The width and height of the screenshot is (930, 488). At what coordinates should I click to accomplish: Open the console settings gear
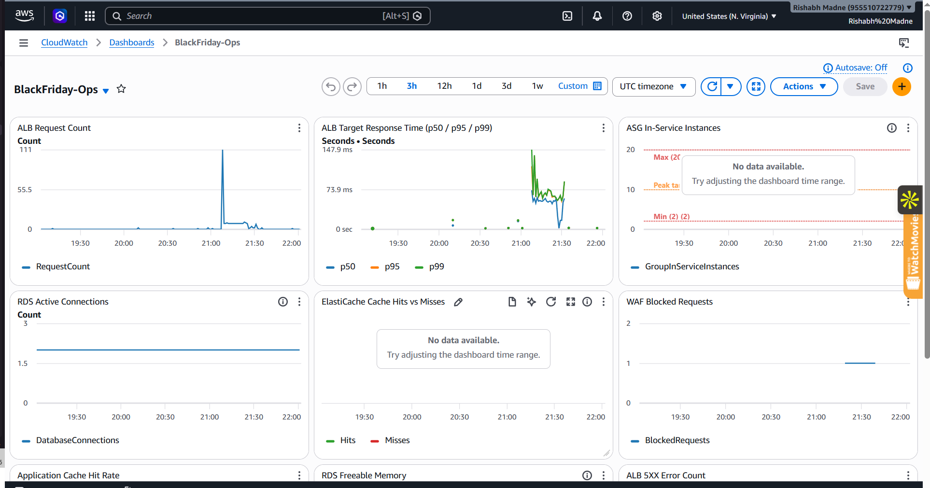pyautogui.click(x=657, y=16)
